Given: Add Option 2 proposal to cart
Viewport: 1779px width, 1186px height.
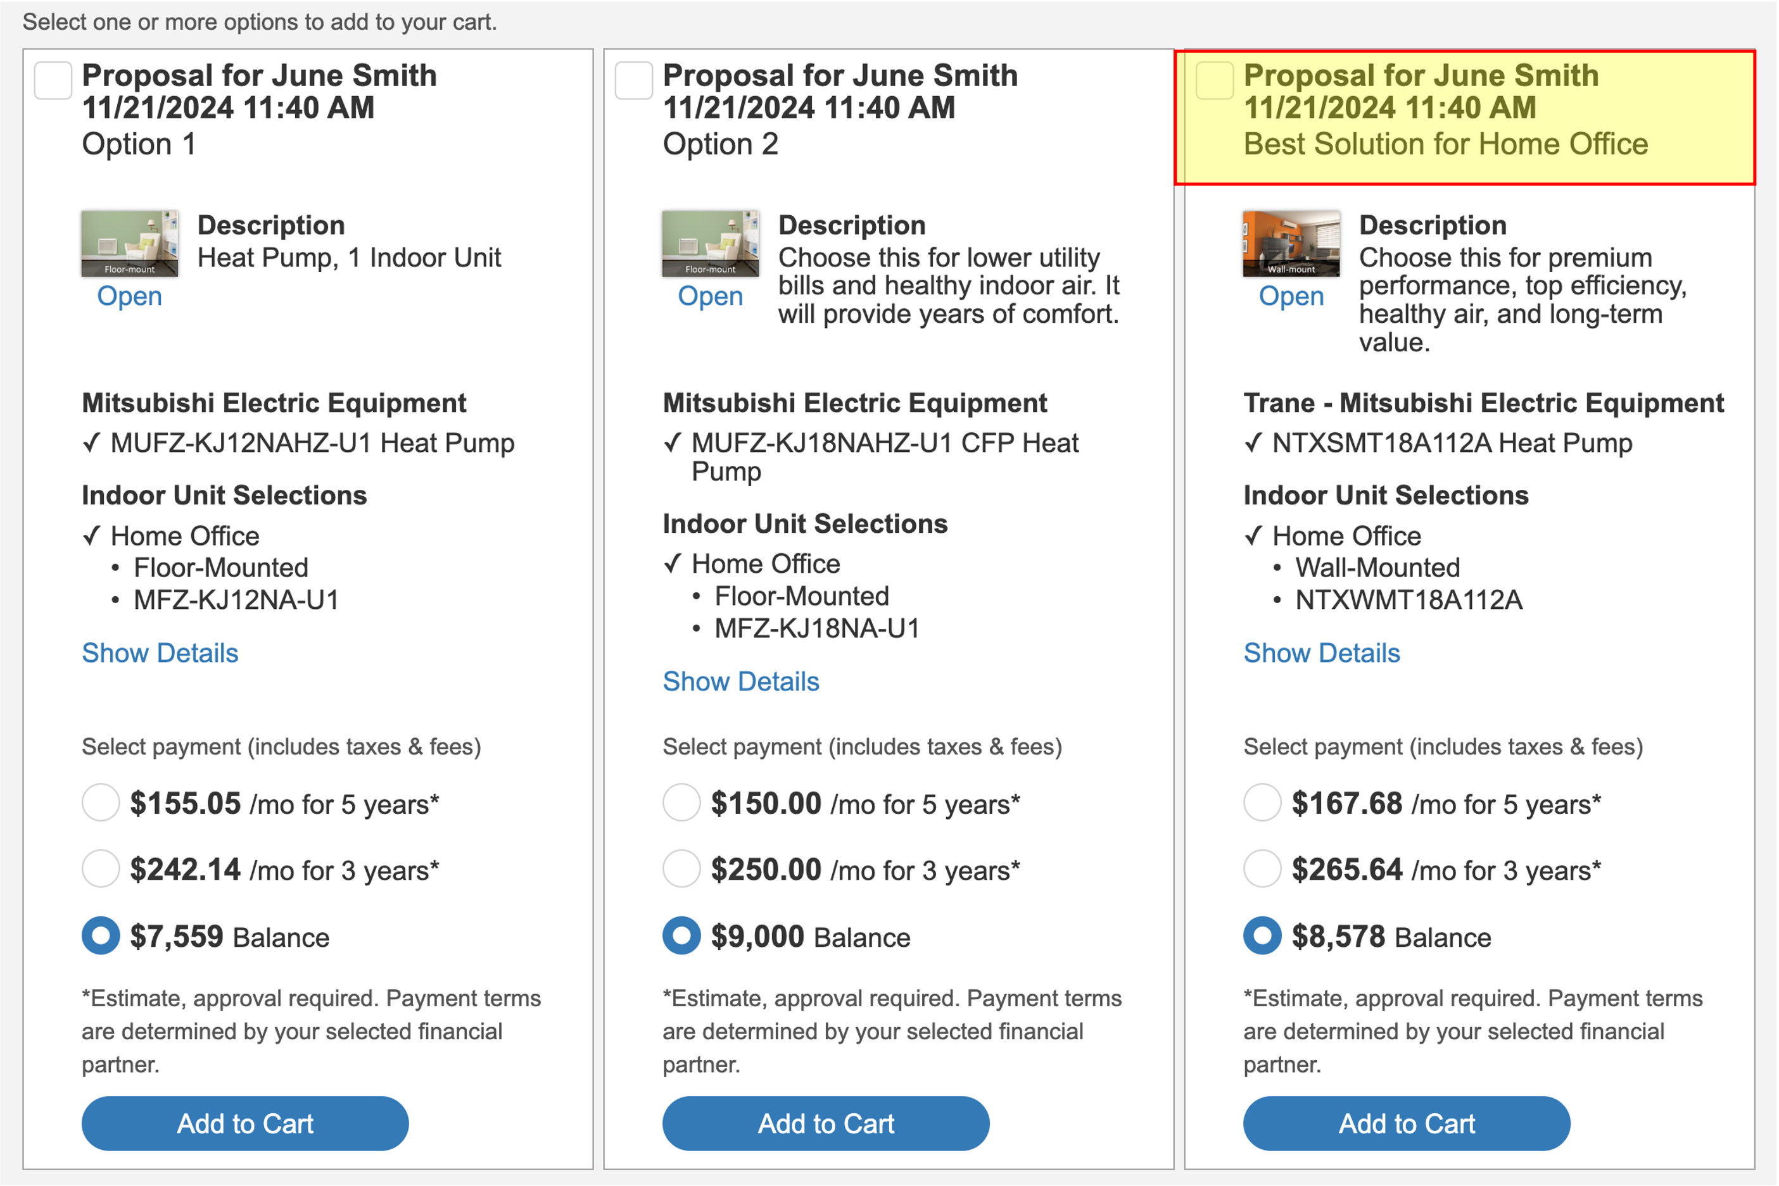Looking at the screenshot, I should pos(826,1124).
